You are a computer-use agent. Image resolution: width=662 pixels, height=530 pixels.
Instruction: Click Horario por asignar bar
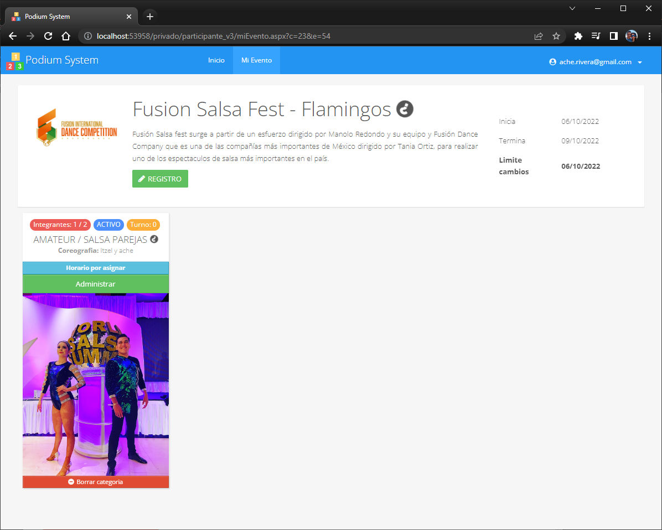tap(95, 268)
